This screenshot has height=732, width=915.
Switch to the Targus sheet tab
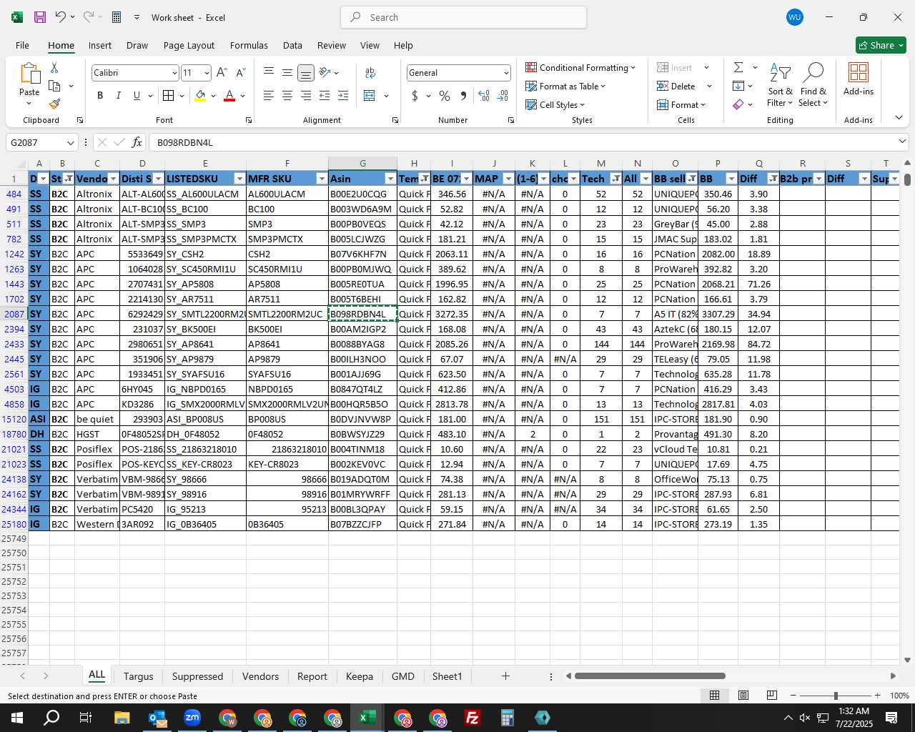[x=138, y=676]
